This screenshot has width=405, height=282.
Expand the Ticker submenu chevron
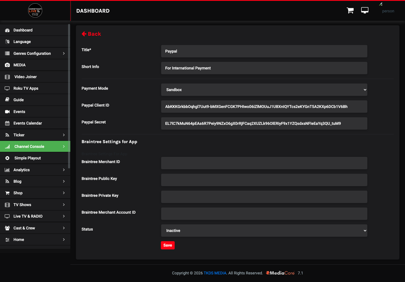pos(64,135)
